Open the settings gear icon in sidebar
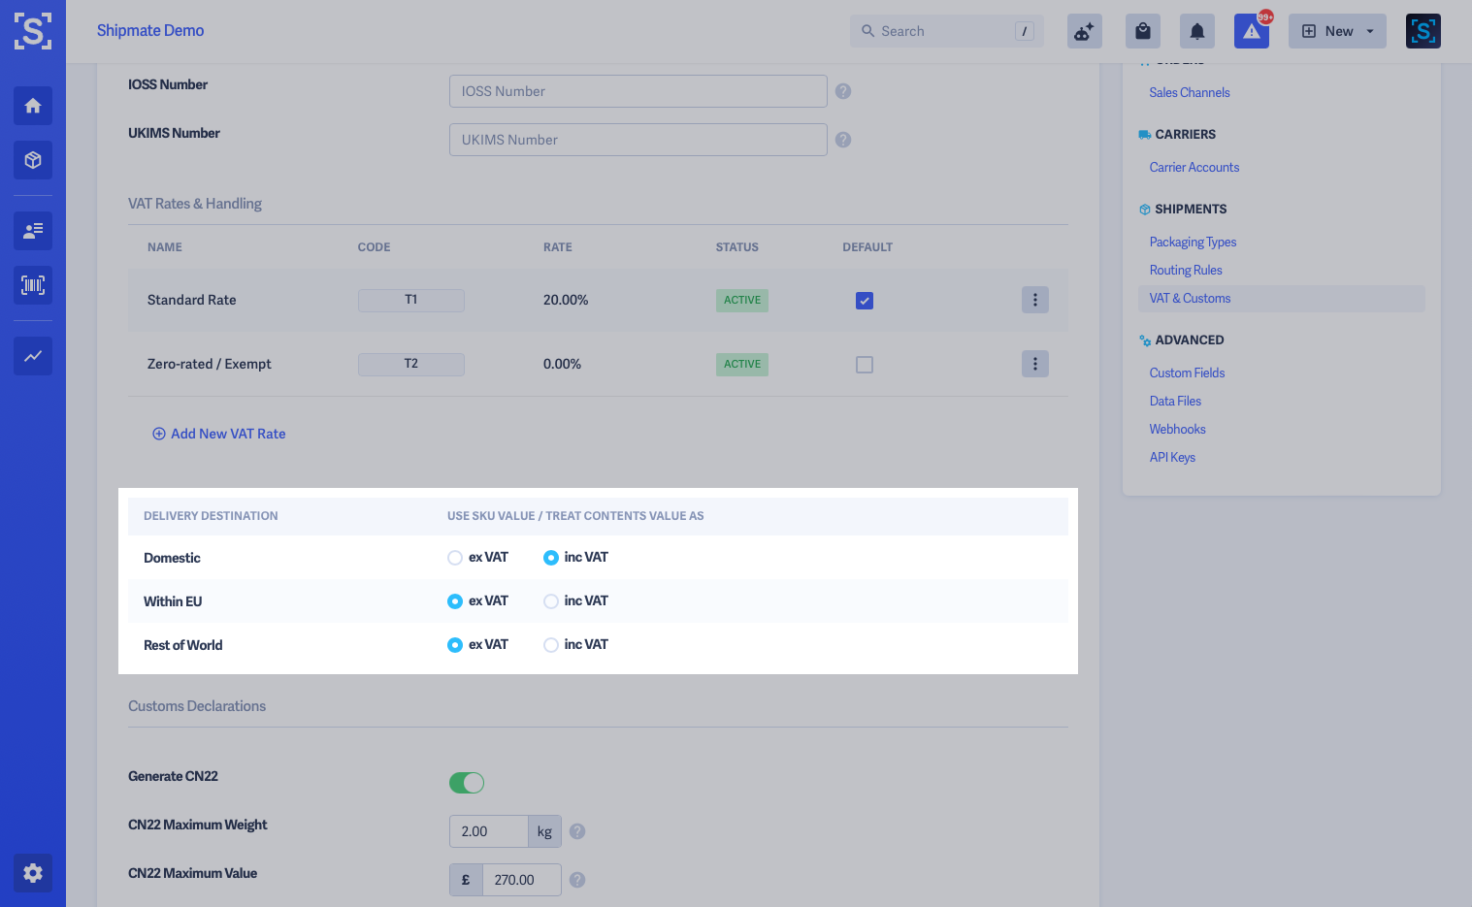The height and width of the screenshot is (907, 1472). [x=33, y=873]
